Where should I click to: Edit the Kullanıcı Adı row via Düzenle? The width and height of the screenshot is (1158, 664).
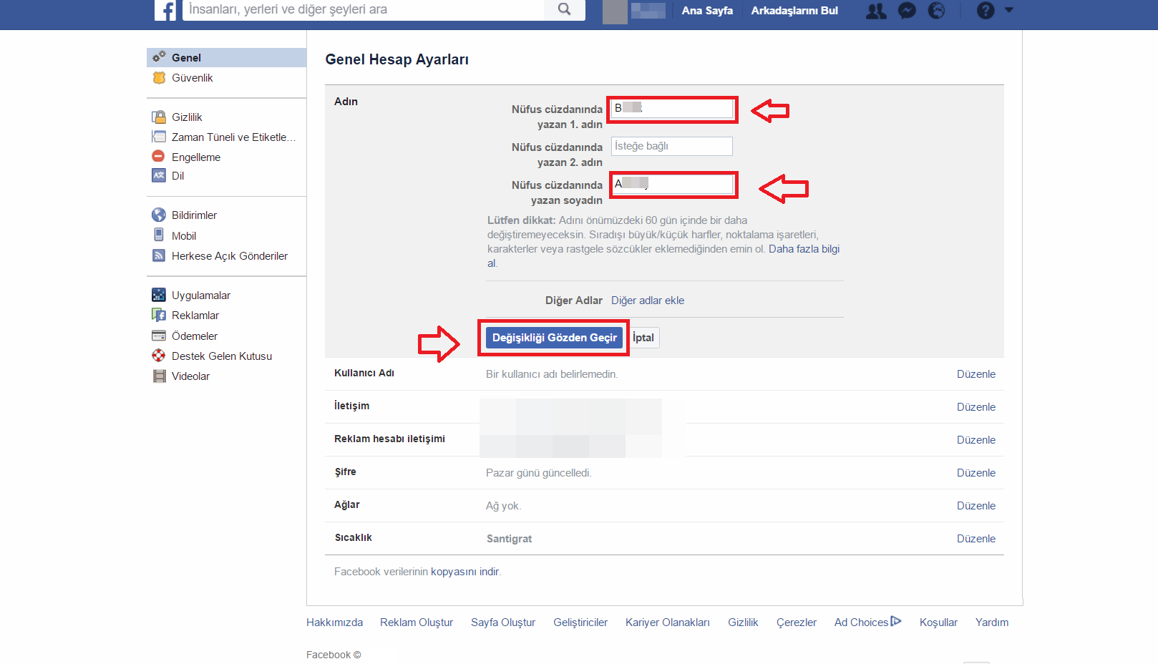pos(976,374)
